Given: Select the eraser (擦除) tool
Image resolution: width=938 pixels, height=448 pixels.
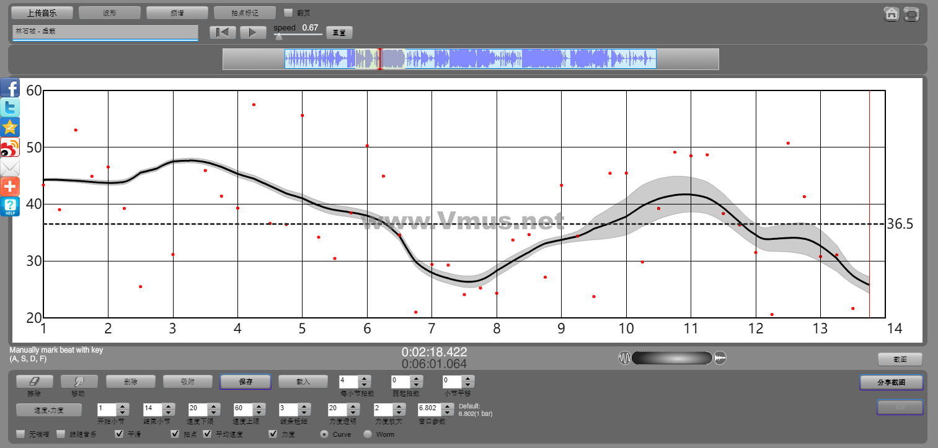Looking at the screenshot, I should [34, 382].
